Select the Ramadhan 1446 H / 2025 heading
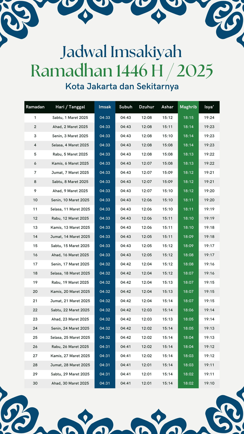 coord(122,71)
